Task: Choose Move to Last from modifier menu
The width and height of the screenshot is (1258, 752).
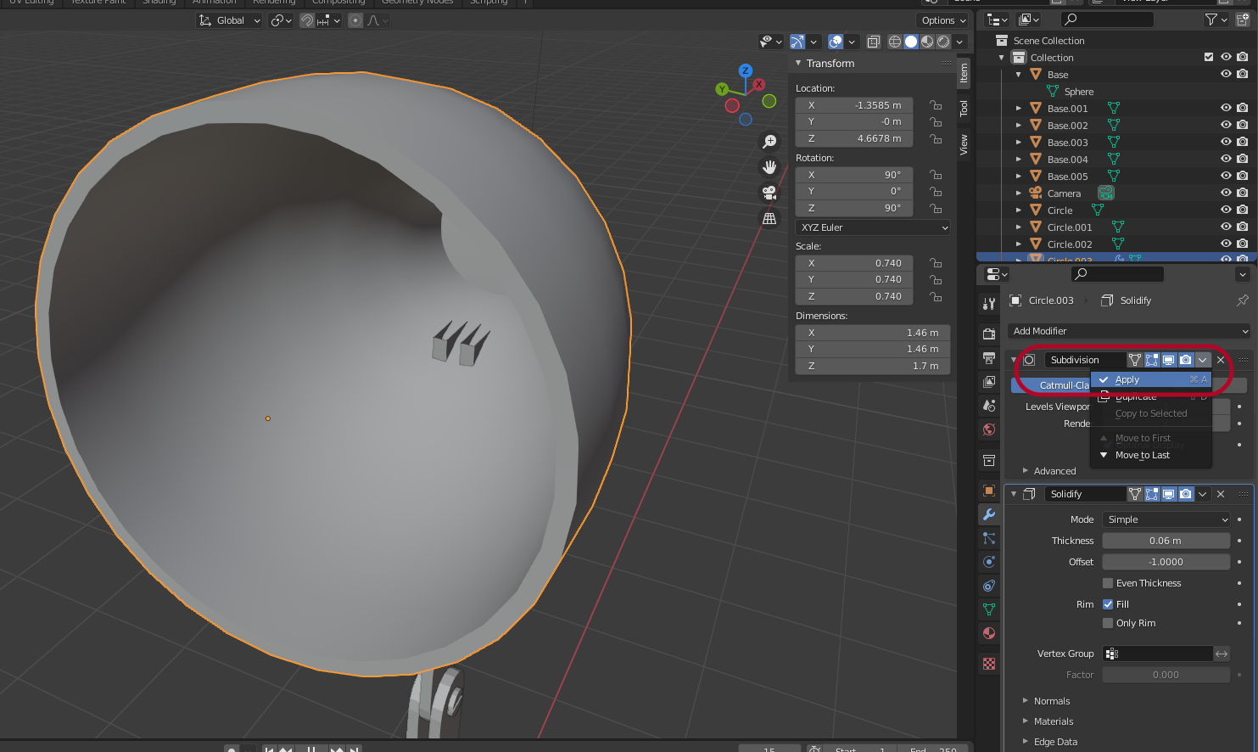Action: [1151, 455]
